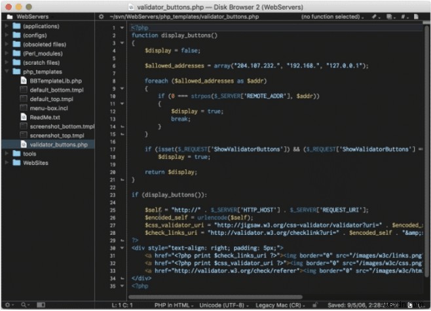Click the tools folder icon
The height and width of the screenshot is (311, 431).
pos(16,153)
